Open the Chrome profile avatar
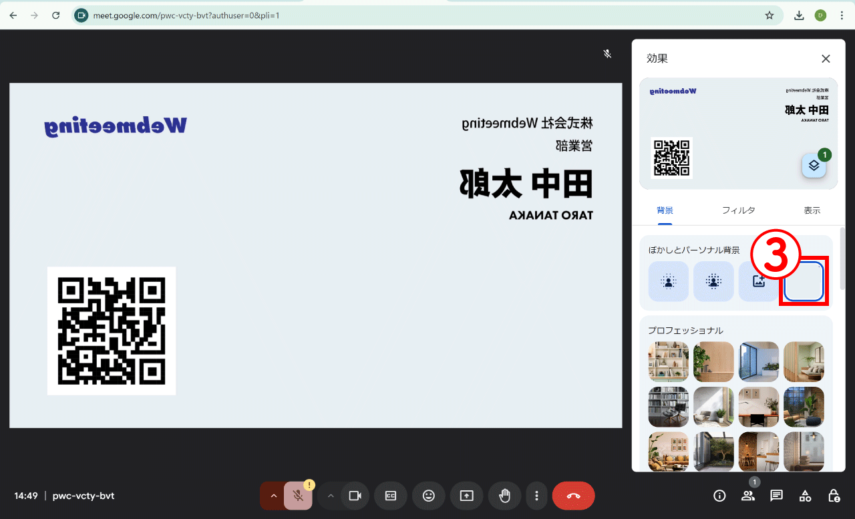This screenshot has height=519, width=855. [820, 15]
